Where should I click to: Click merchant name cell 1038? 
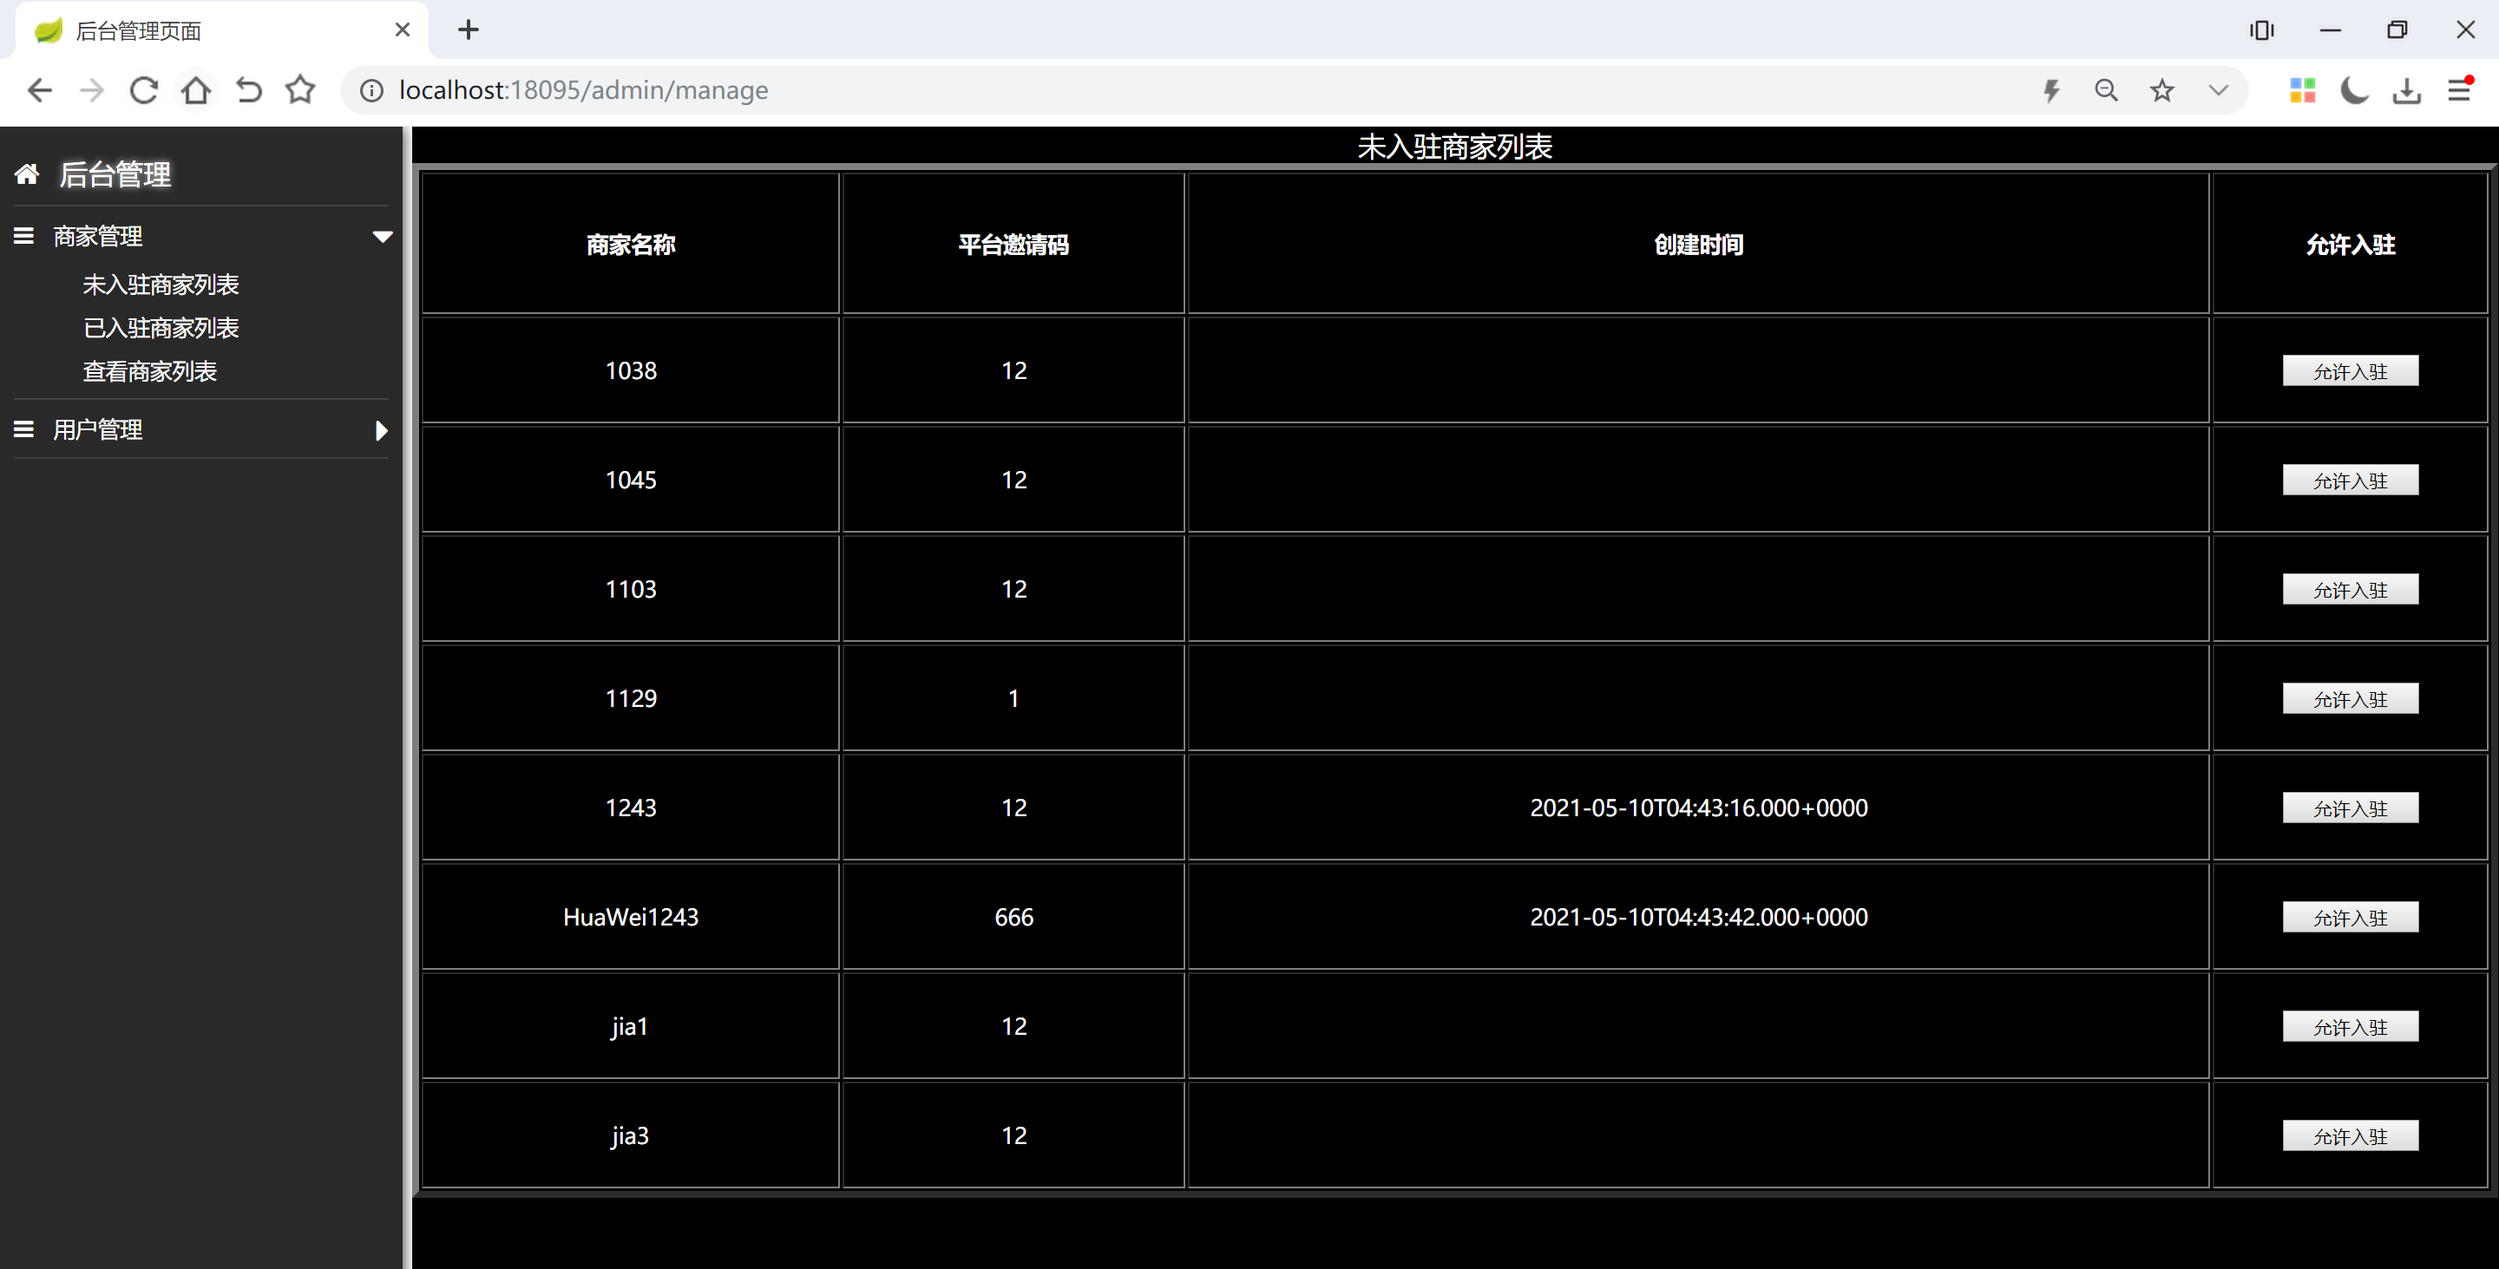tap(631, 370)
